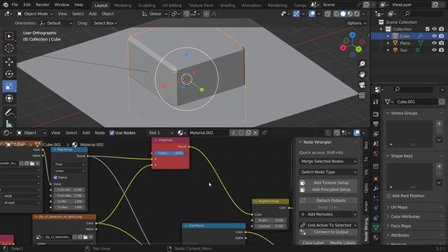Select the Transform tool
This screenshot has width=448, height=252.
9,98
